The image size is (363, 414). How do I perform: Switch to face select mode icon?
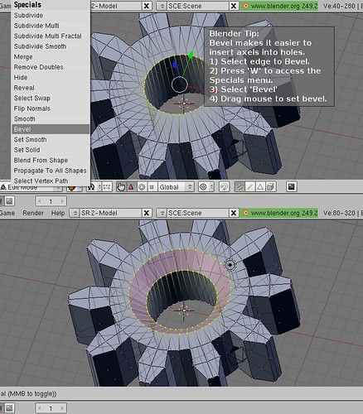[x=260, y=187]
